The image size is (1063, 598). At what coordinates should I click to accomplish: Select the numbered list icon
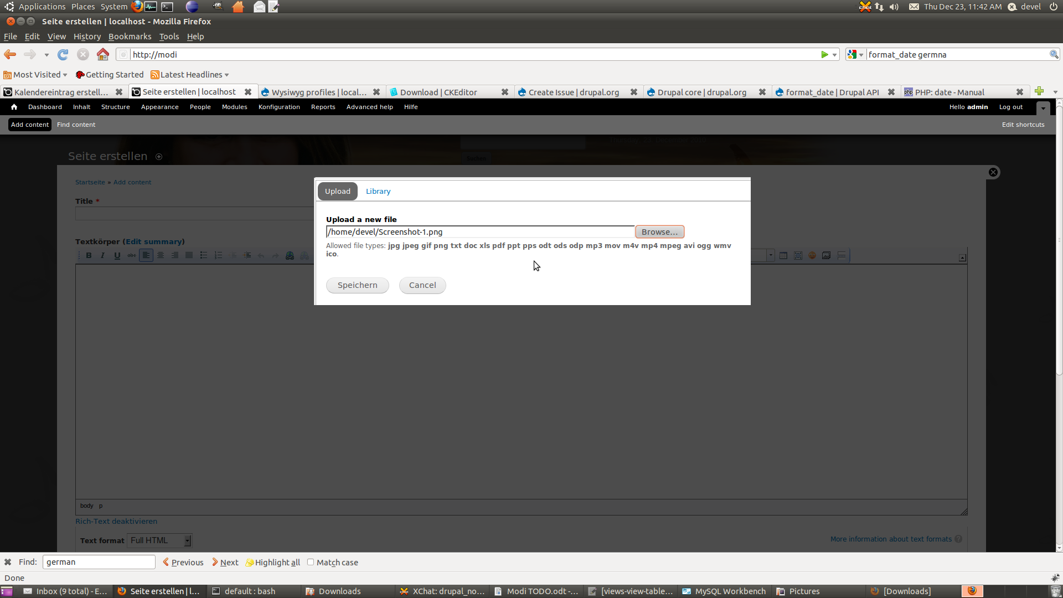tap(218, 255)
